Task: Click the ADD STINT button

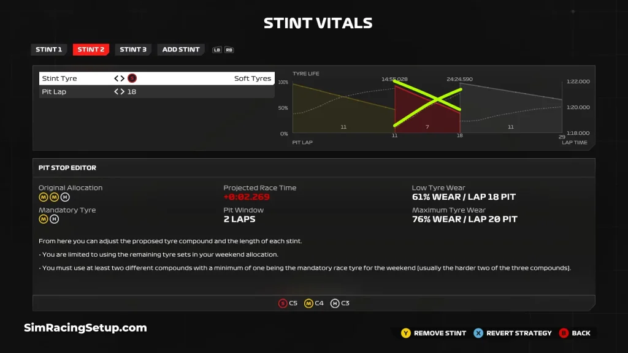Action: [180, 50]
